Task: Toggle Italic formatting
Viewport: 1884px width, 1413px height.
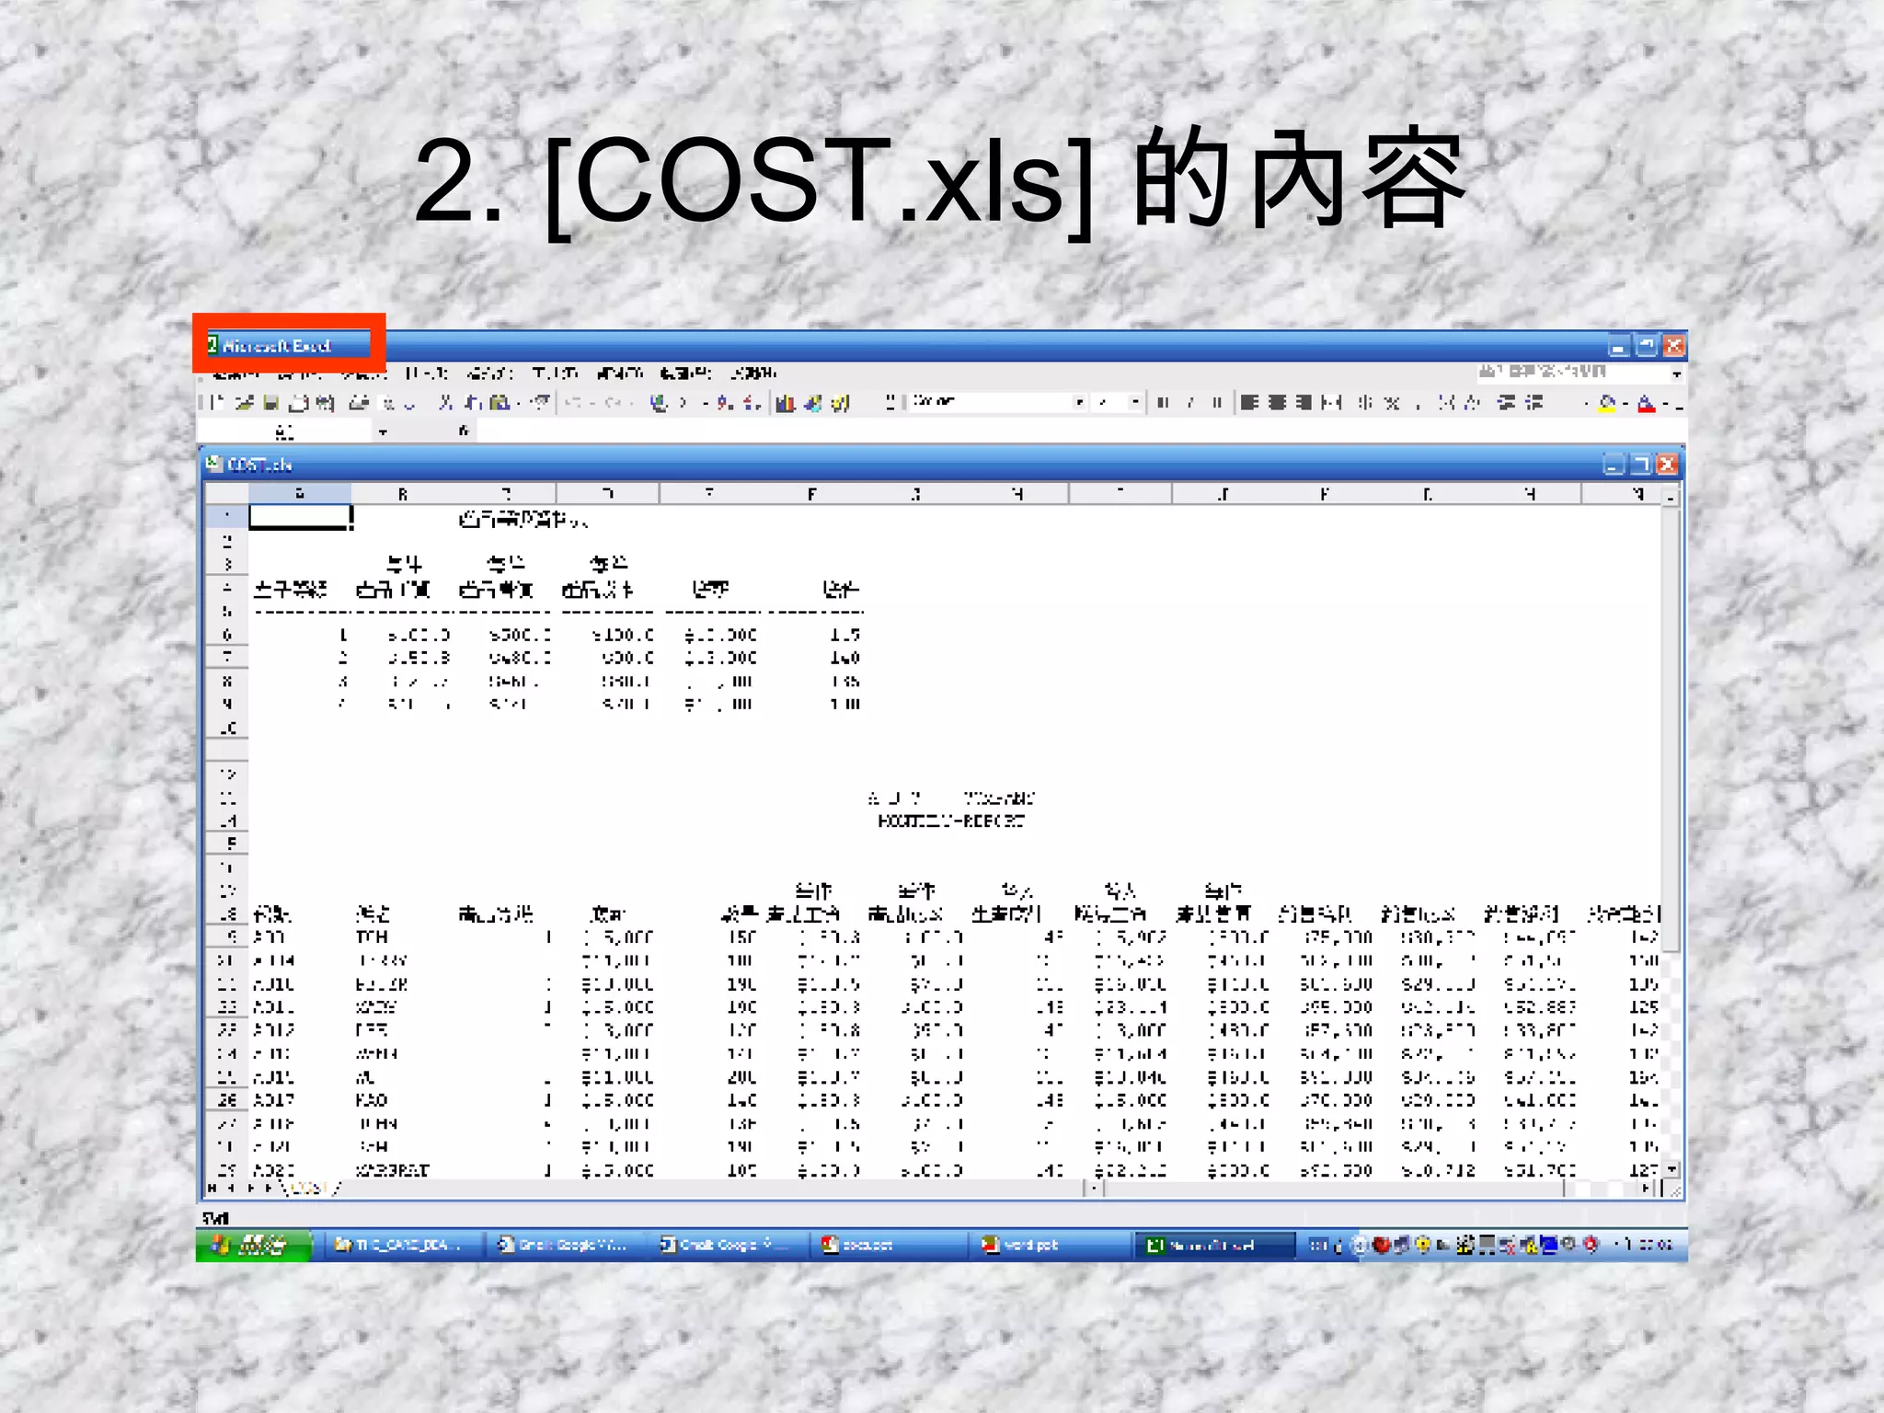Action: [x=1190, y=402]
